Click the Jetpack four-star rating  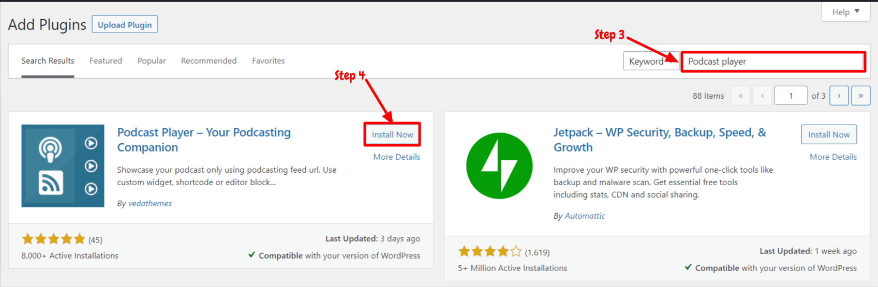click(x=490, y=251)
